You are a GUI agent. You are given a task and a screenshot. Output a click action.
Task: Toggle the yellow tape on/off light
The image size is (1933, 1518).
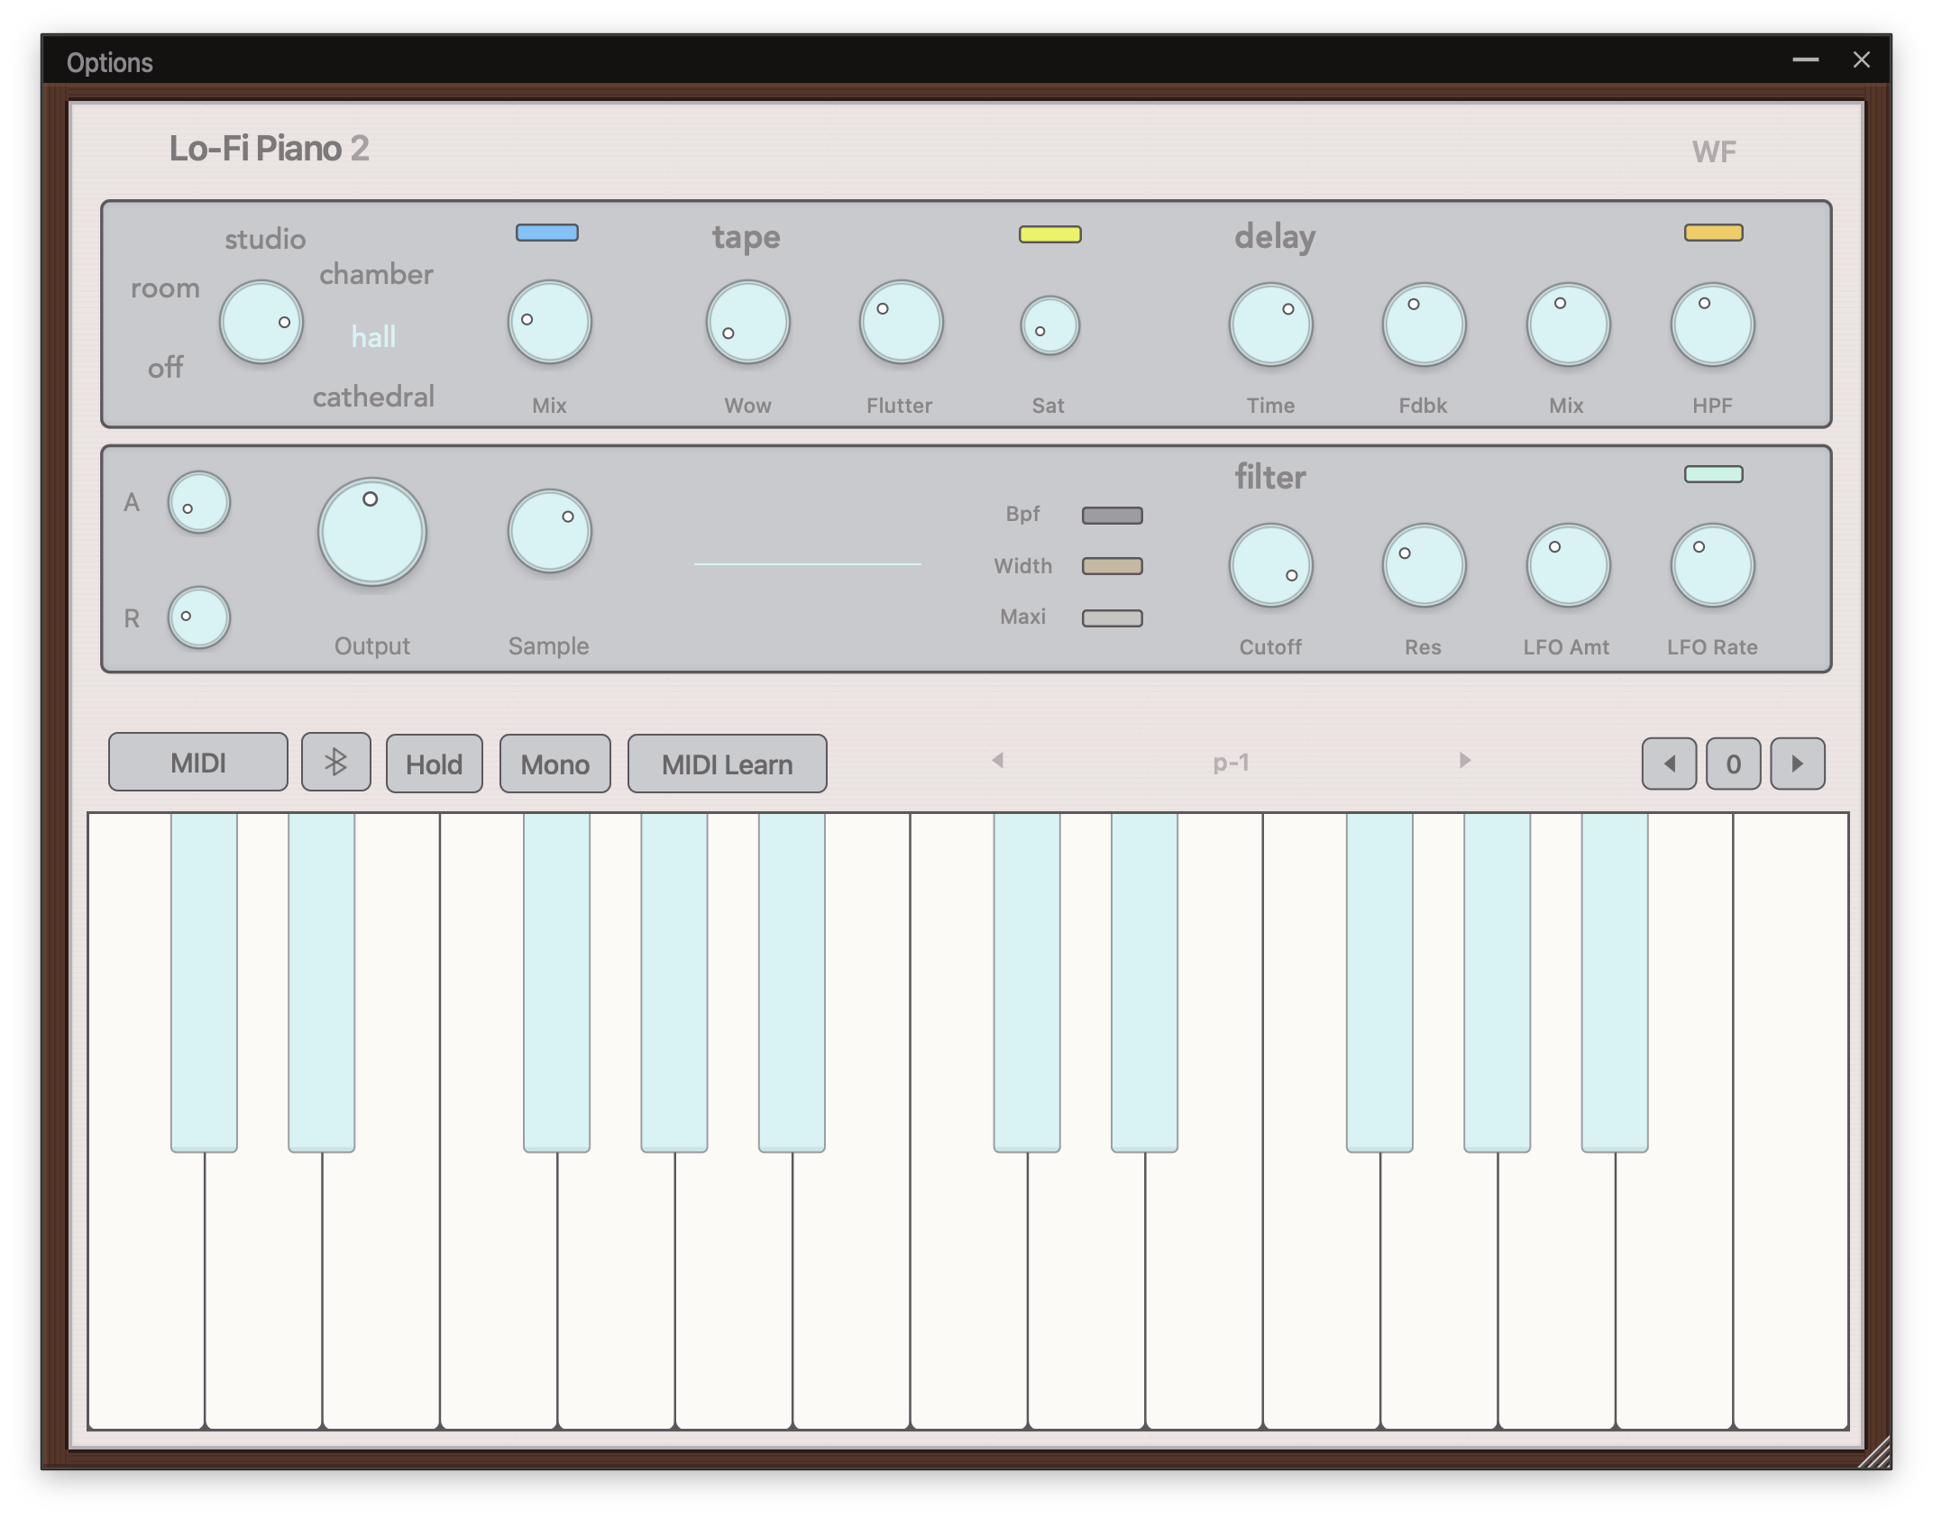coord(1049,234)
